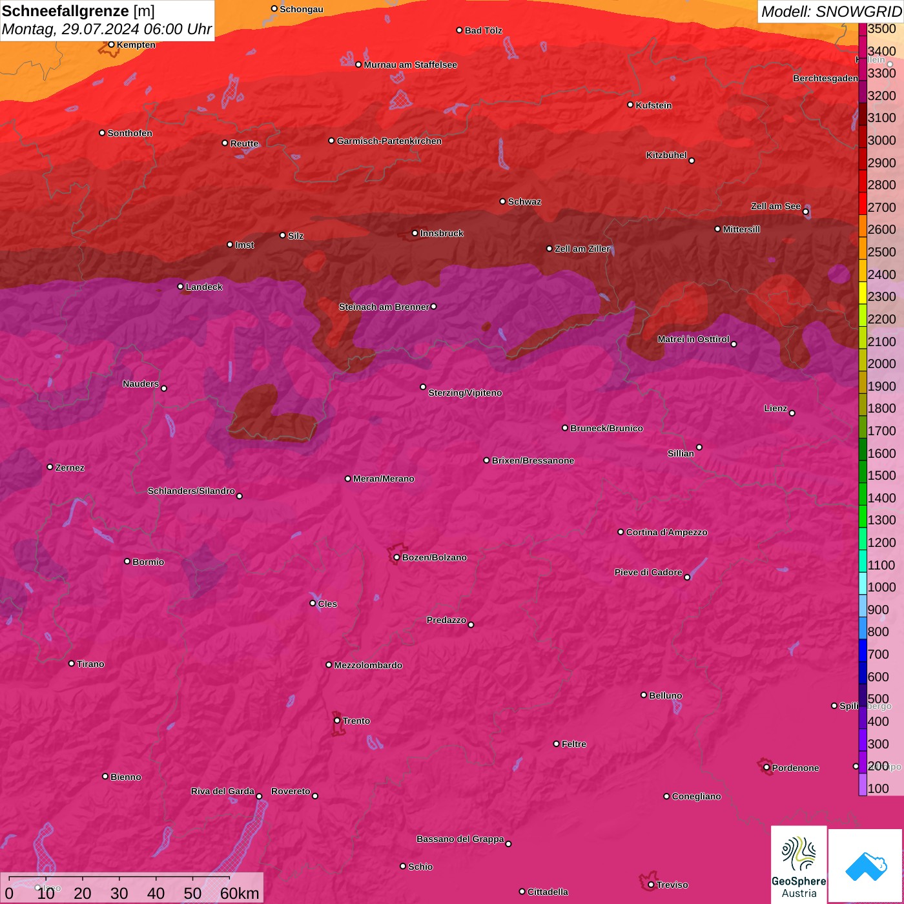This screenshot has height=904, width=904.
Task: Click the Treviso marker dot
Action: [651, 885]
